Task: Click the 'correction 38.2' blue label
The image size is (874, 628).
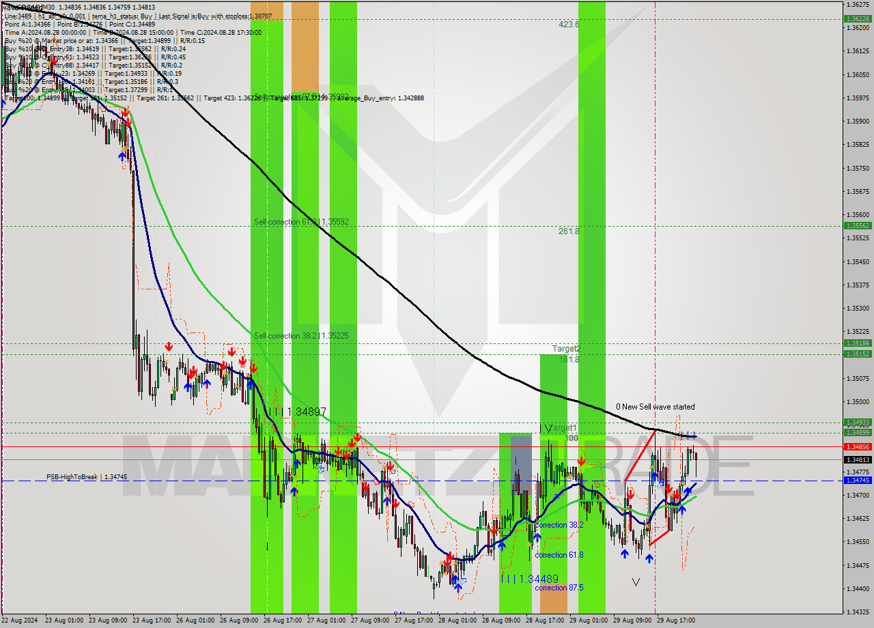Action: click(559, 525)
